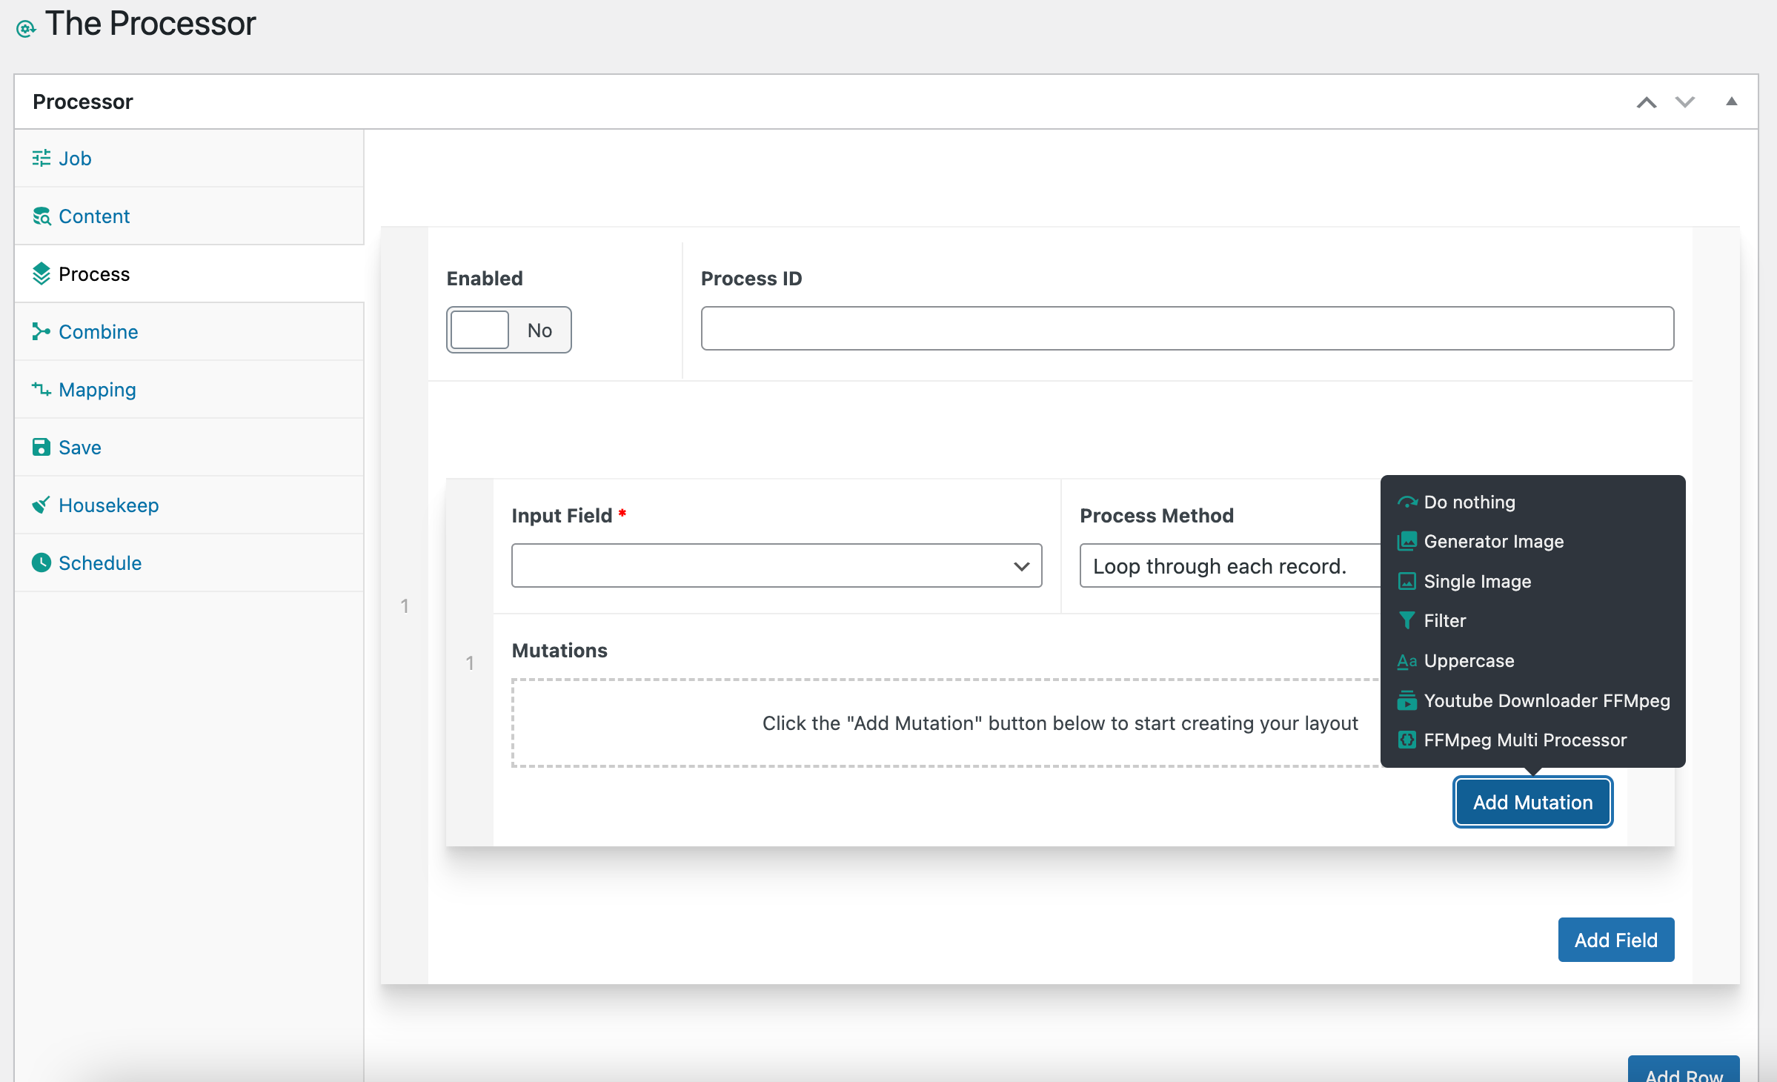The width and height of the screenshot is (1777, 1082).
Task: Select Youtube Downloader FFMpeg mutation
Action: pos(1546,700)
